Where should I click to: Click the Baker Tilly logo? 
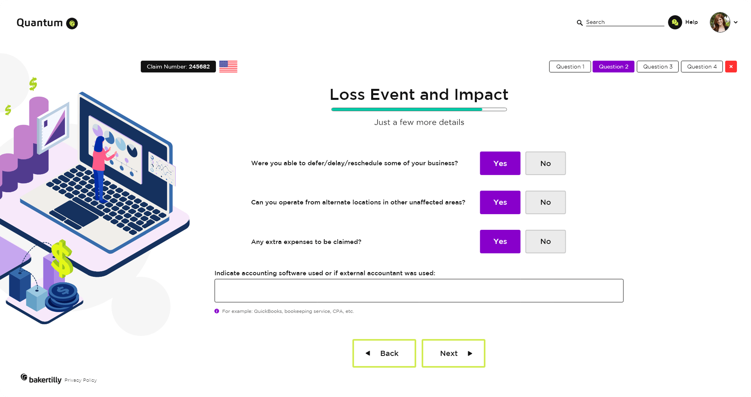pyautogui.click(x=41, y=379)
